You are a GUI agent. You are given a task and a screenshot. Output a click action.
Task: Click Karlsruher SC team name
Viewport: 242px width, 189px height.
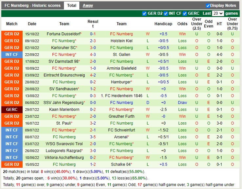click(x=63, y=47)
